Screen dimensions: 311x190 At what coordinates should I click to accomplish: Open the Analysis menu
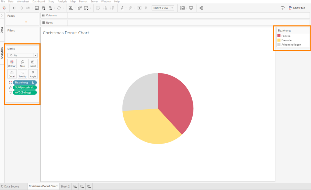coord(62,2)
